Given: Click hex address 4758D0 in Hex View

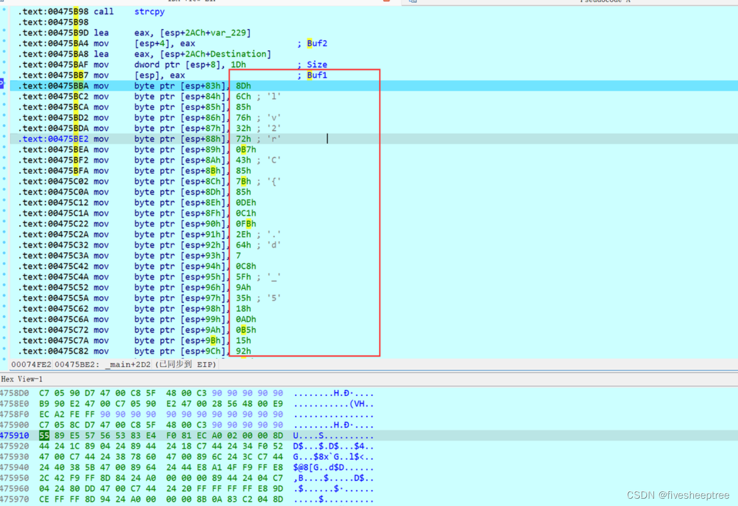Looking at the screenshot, I should click(x=14, y=392).
